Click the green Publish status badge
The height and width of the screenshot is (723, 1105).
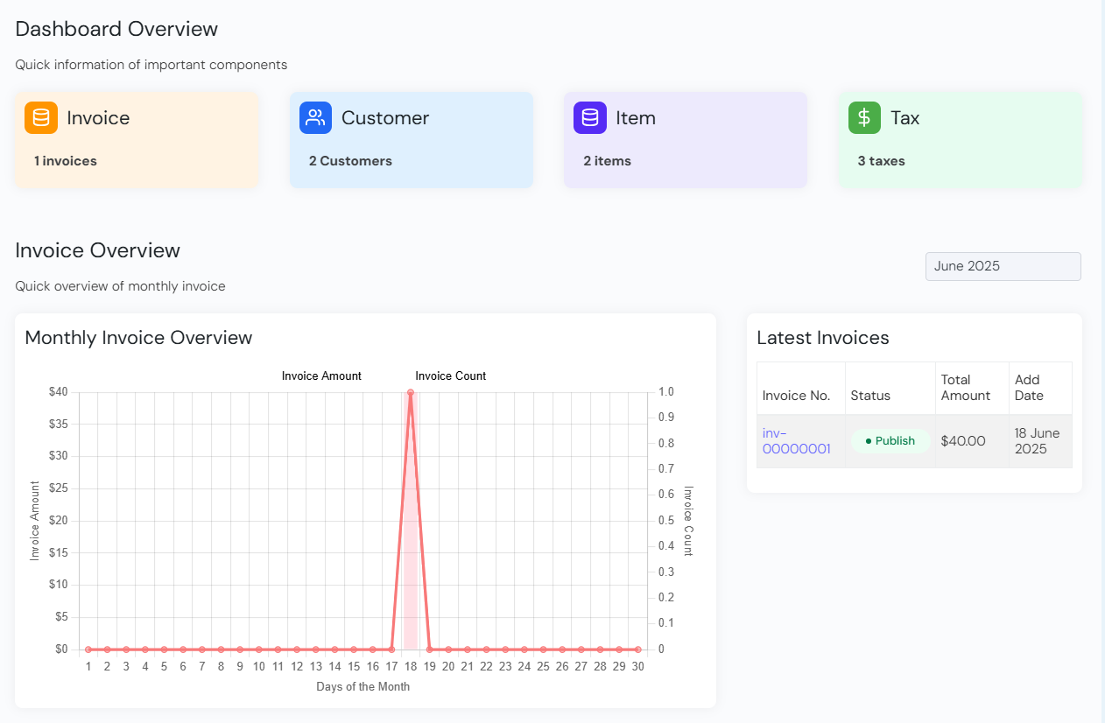click(x=890, y=441)
